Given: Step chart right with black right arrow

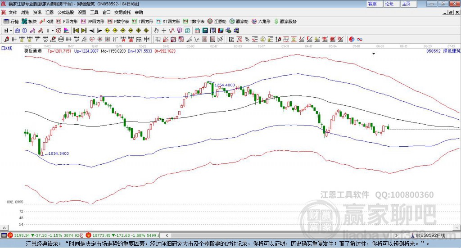Looking at the screenshot, I should click(99, 31).
